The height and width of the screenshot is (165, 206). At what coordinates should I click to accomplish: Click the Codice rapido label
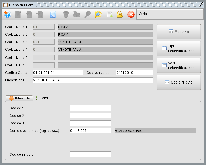tap(98, 73)
